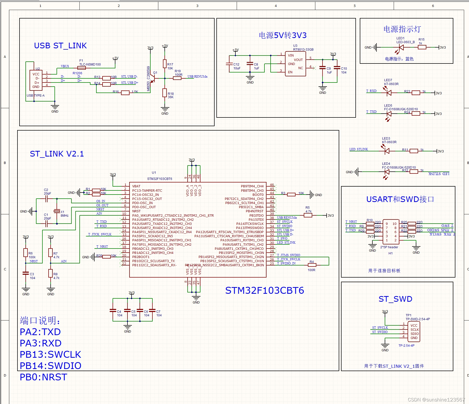The height and width of the screenshot is (404, 469).
Task: Select capacitor C3 104
Action: [25, 273]
